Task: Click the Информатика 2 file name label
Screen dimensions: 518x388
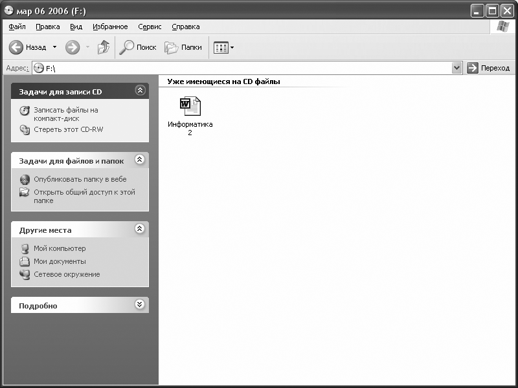Action: click(190, 128)
